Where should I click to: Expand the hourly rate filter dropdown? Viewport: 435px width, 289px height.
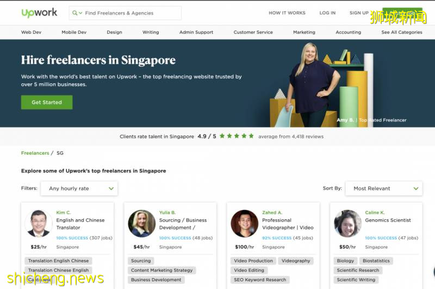coord(79,188)
